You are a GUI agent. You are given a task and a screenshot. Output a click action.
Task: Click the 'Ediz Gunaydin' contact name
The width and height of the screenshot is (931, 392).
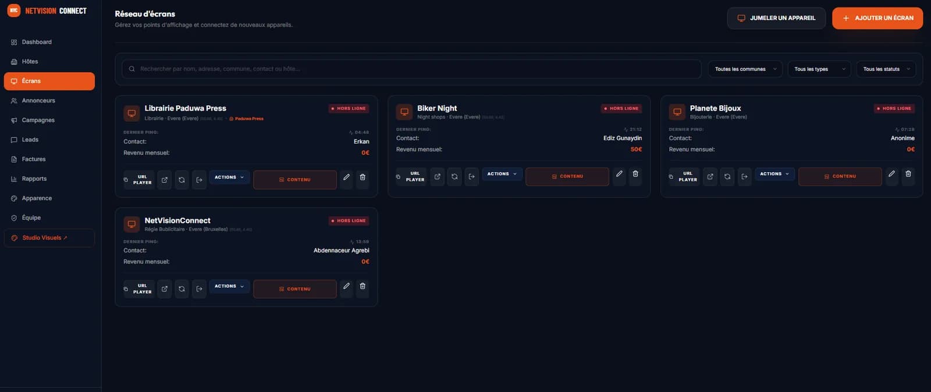(623, 138)
